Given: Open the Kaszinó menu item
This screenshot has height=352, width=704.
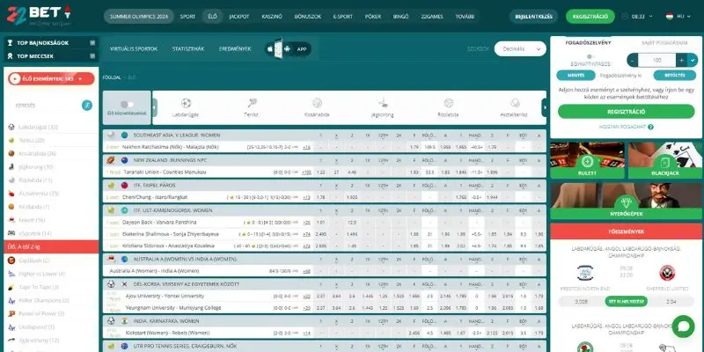Looking at the screenshot, I should tap(272, 16).
